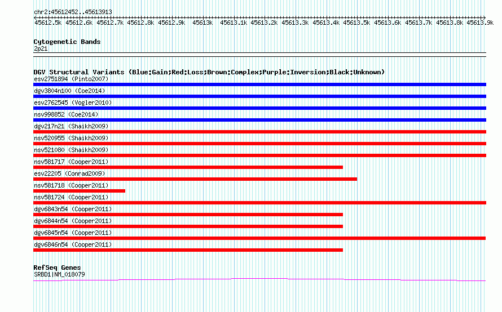Image resolution: width=502 pixels, height=312 pixels.
Task: Select the 45613.7k ruler tick label
Action: (419, 23)
